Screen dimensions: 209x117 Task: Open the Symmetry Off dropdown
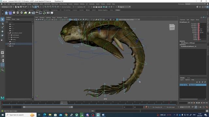point(81,7)
